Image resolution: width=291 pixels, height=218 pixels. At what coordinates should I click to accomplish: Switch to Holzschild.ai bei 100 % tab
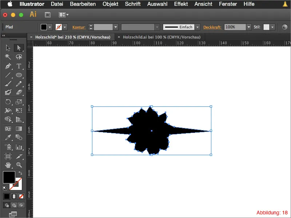162,37
